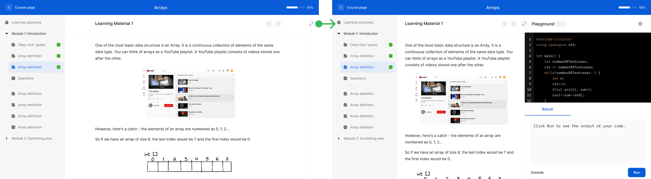Go back using Playground screen's Course page arrow
This screenshot has width=651, height=179.
341,7
